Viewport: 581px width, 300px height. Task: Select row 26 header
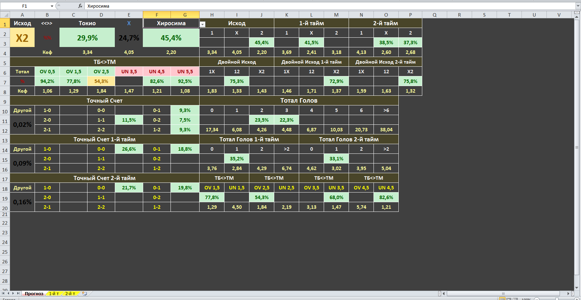(5, 262)
